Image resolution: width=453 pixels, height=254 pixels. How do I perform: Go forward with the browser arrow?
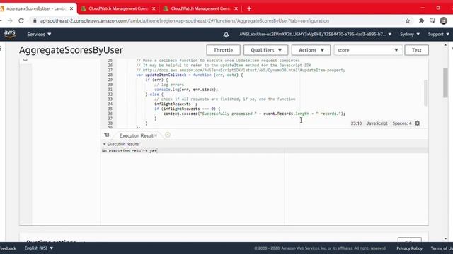(10, 20)
